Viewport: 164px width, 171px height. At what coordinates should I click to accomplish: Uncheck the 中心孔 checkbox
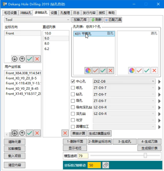pos(73,81)
